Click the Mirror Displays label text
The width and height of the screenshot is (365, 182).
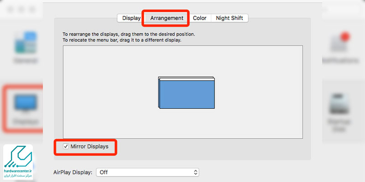(x=89, y=147)
